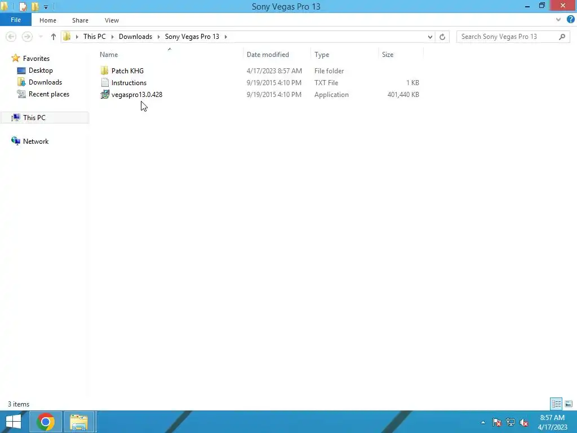
Task: Select the vegaspro13.0.428 installer icon
Action: pyautogui.click(x=105, y=95)
